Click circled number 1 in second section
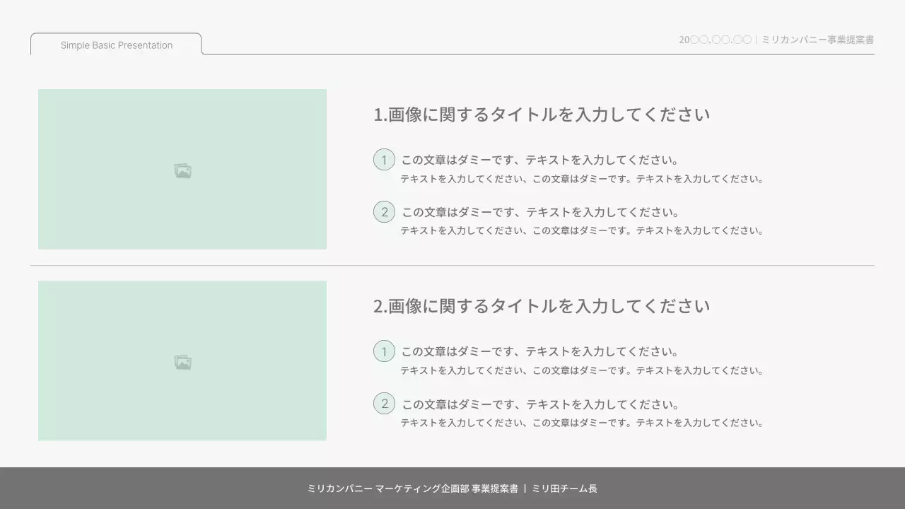This screenshot has width=905, height=509. [x=384, y=351]
